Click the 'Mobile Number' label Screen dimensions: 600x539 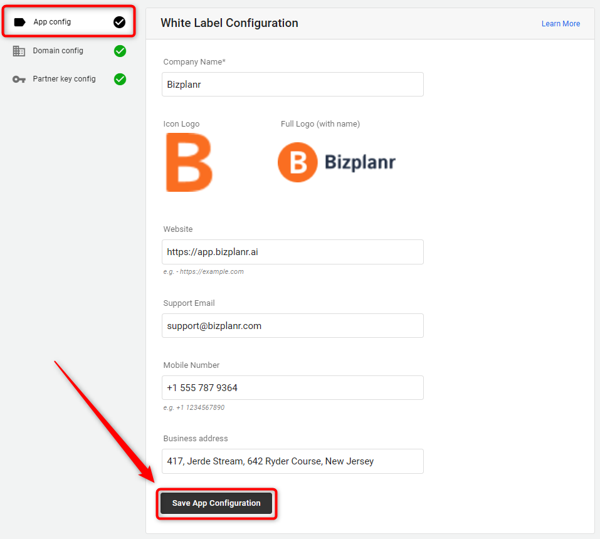(x=191, y=365)
